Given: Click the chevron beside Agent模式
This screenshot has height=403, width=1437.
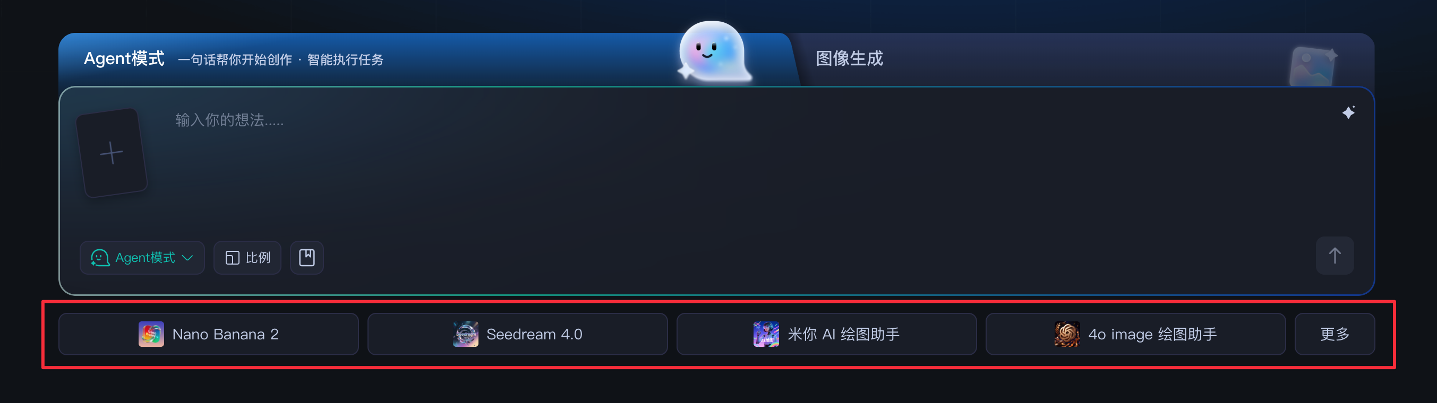Looking at the screenshot, I should coord(187,258).
